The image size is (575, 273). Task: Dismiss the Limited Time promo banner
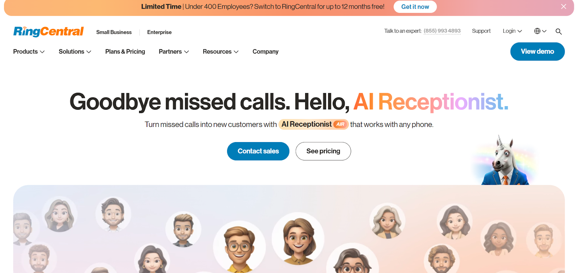[563, 6]
